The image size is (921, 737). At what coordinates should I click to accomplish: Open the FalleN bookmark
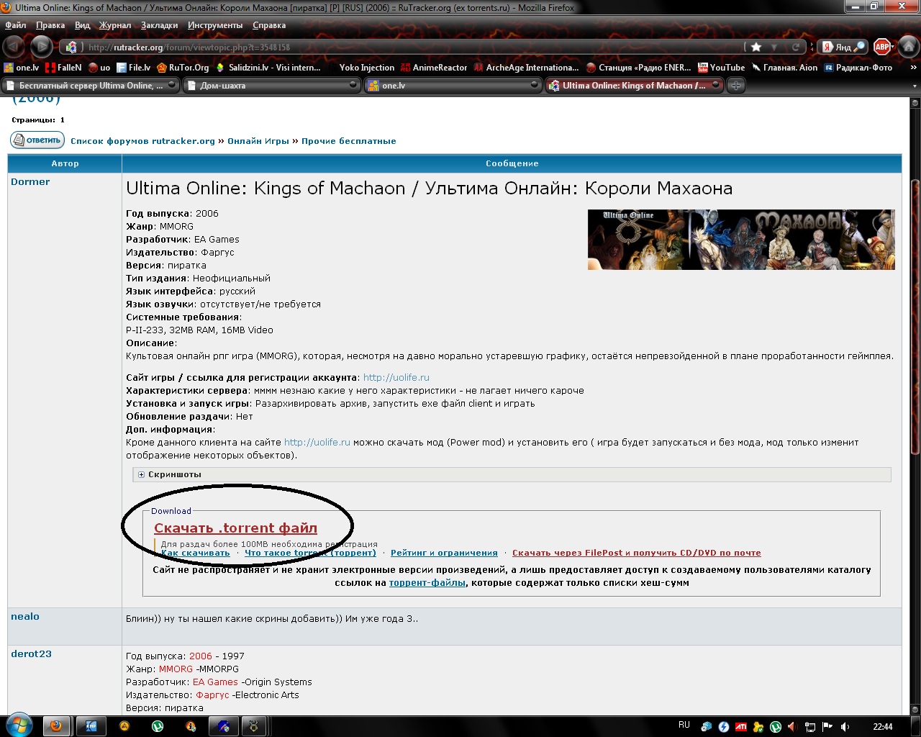pyautogui.click(x=63, y=68)
